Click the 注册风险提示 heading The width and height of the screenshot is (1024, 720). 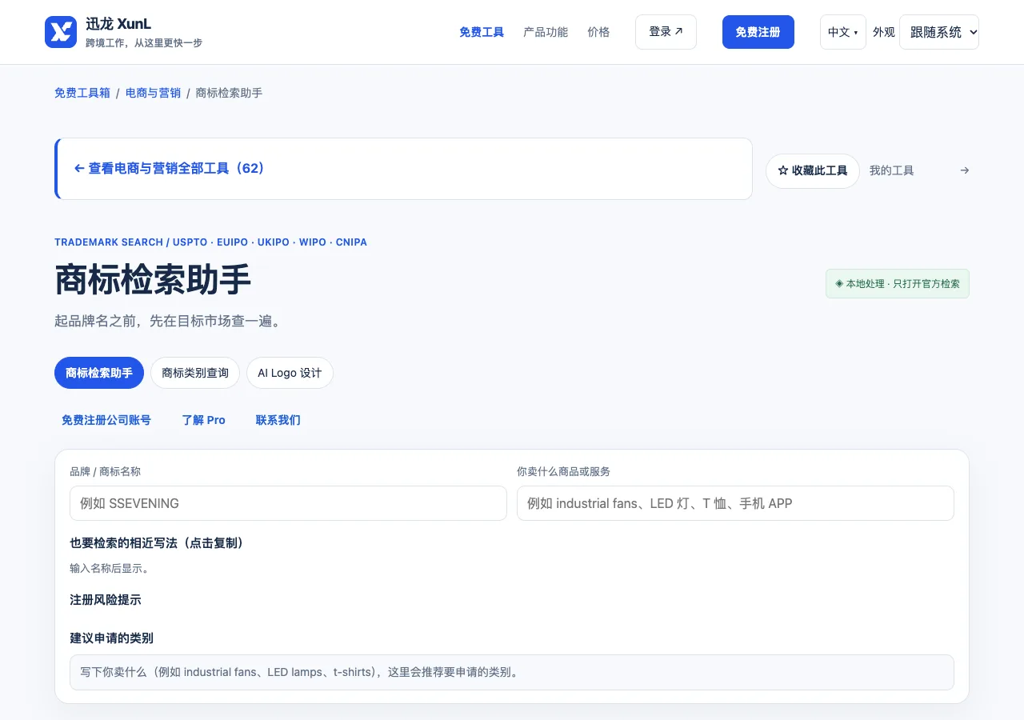pos(106,600)
